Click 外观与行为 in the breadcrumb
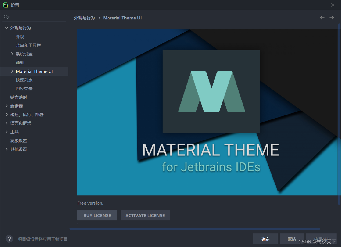This screenshot has width=341, height=247. click(84, 18)
